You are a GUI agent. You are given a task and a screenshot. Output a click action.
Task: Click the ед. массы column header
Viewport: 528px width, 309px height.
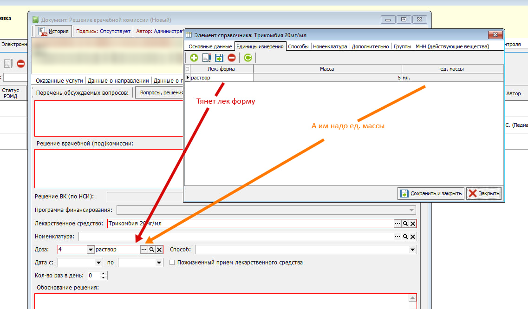[452, 69]
